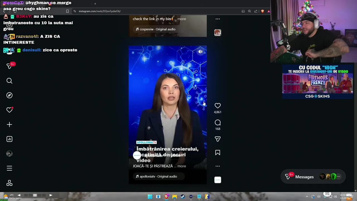Open the blue notepad app on the taskbar
The width and height of the screenshot is (357, 201).
[x=199, y=197]
